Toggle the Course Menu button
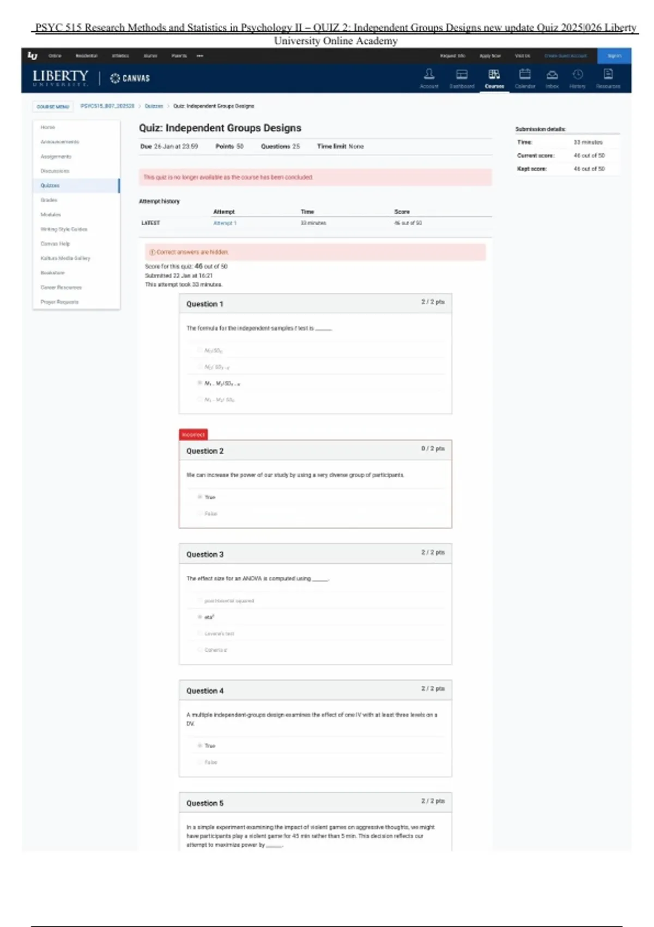This screenshot has width=654, height=927. [53, 106]
